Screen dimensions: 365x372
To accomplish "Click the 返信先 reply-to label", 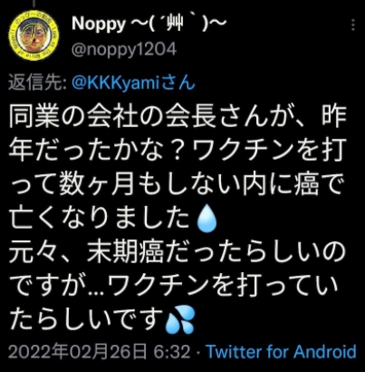I will point(37,83).
